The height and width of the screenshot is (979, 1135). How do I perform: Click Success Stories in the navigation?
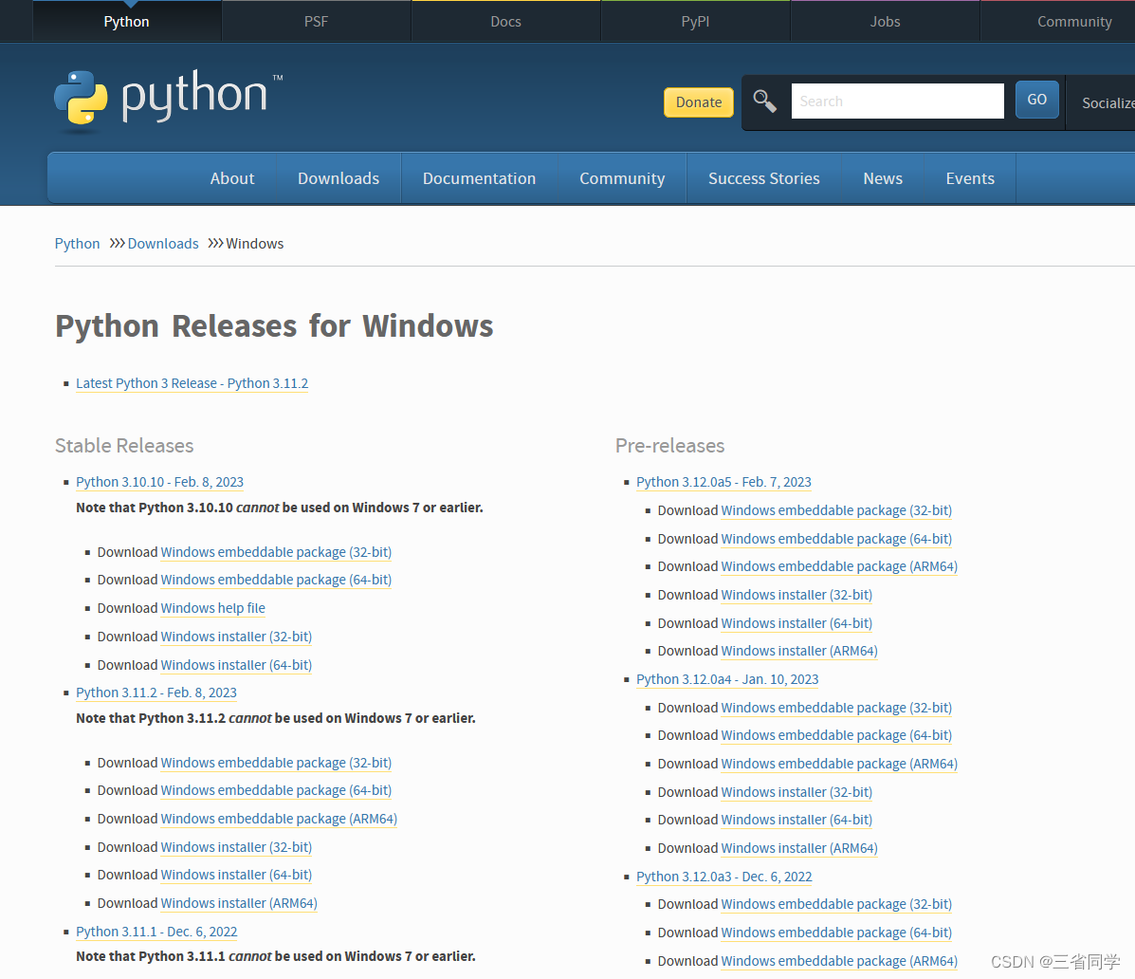[763, 177]
